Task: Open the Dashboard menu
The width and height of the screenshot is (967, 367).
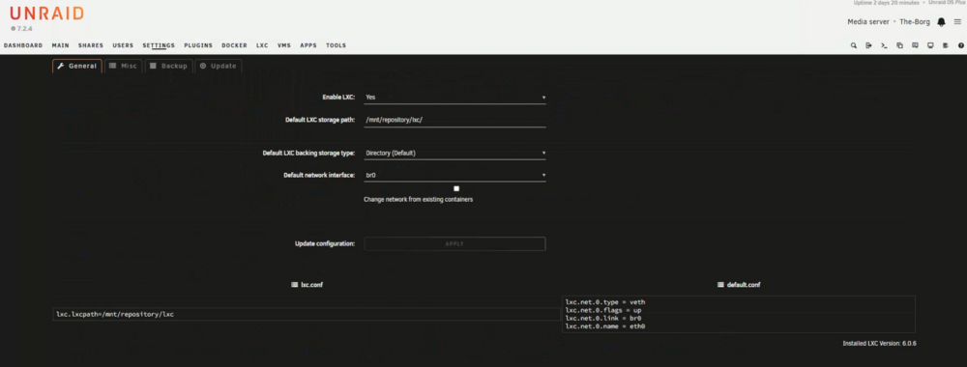Action: click(23, 45)
